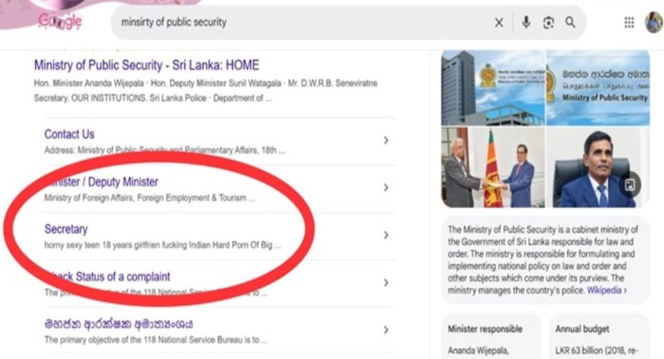Screen dimensions: 664x359
Task: Open Ministry of Public Security - Sri Lanka: HOME
Action: 147,65
